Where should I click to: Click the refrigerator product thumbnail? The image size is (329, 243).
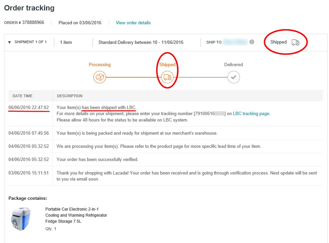click(21, 219)
